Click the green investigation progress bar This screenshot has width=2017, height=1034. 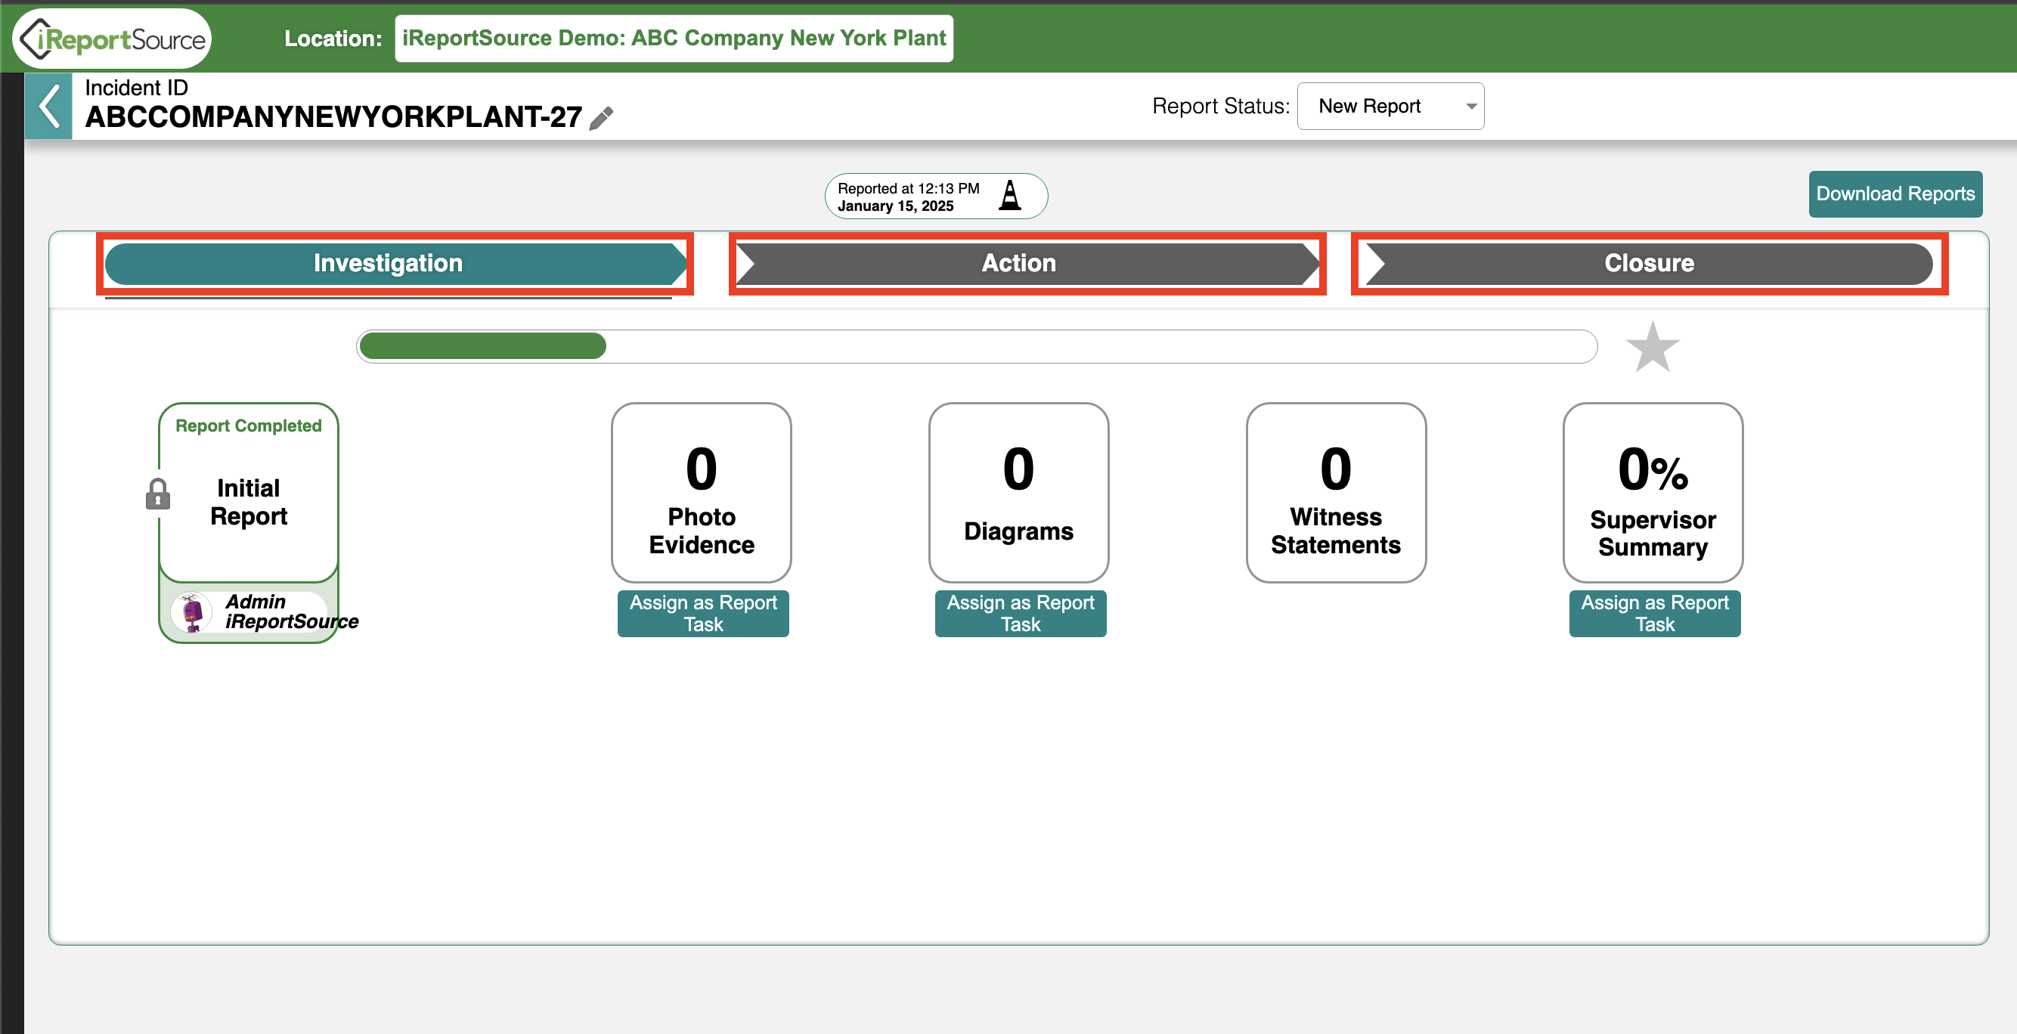coord(977,347)
